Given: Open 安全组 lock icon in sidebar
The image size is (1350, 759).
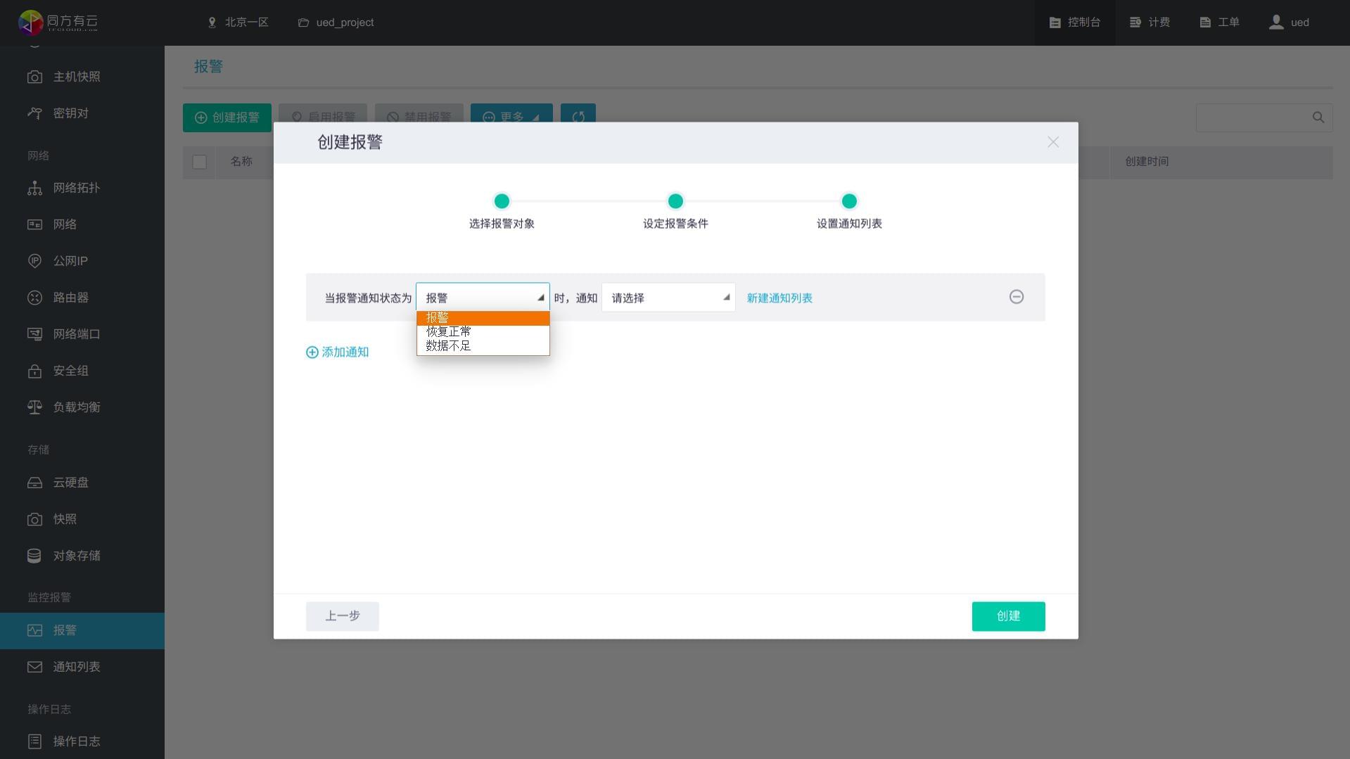Looking at the screenshot, I should tap(34, 371).
